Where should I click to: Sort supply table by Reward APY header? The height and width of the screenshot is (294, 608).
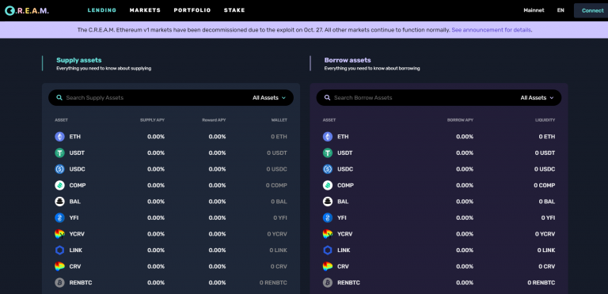[214, 120]
